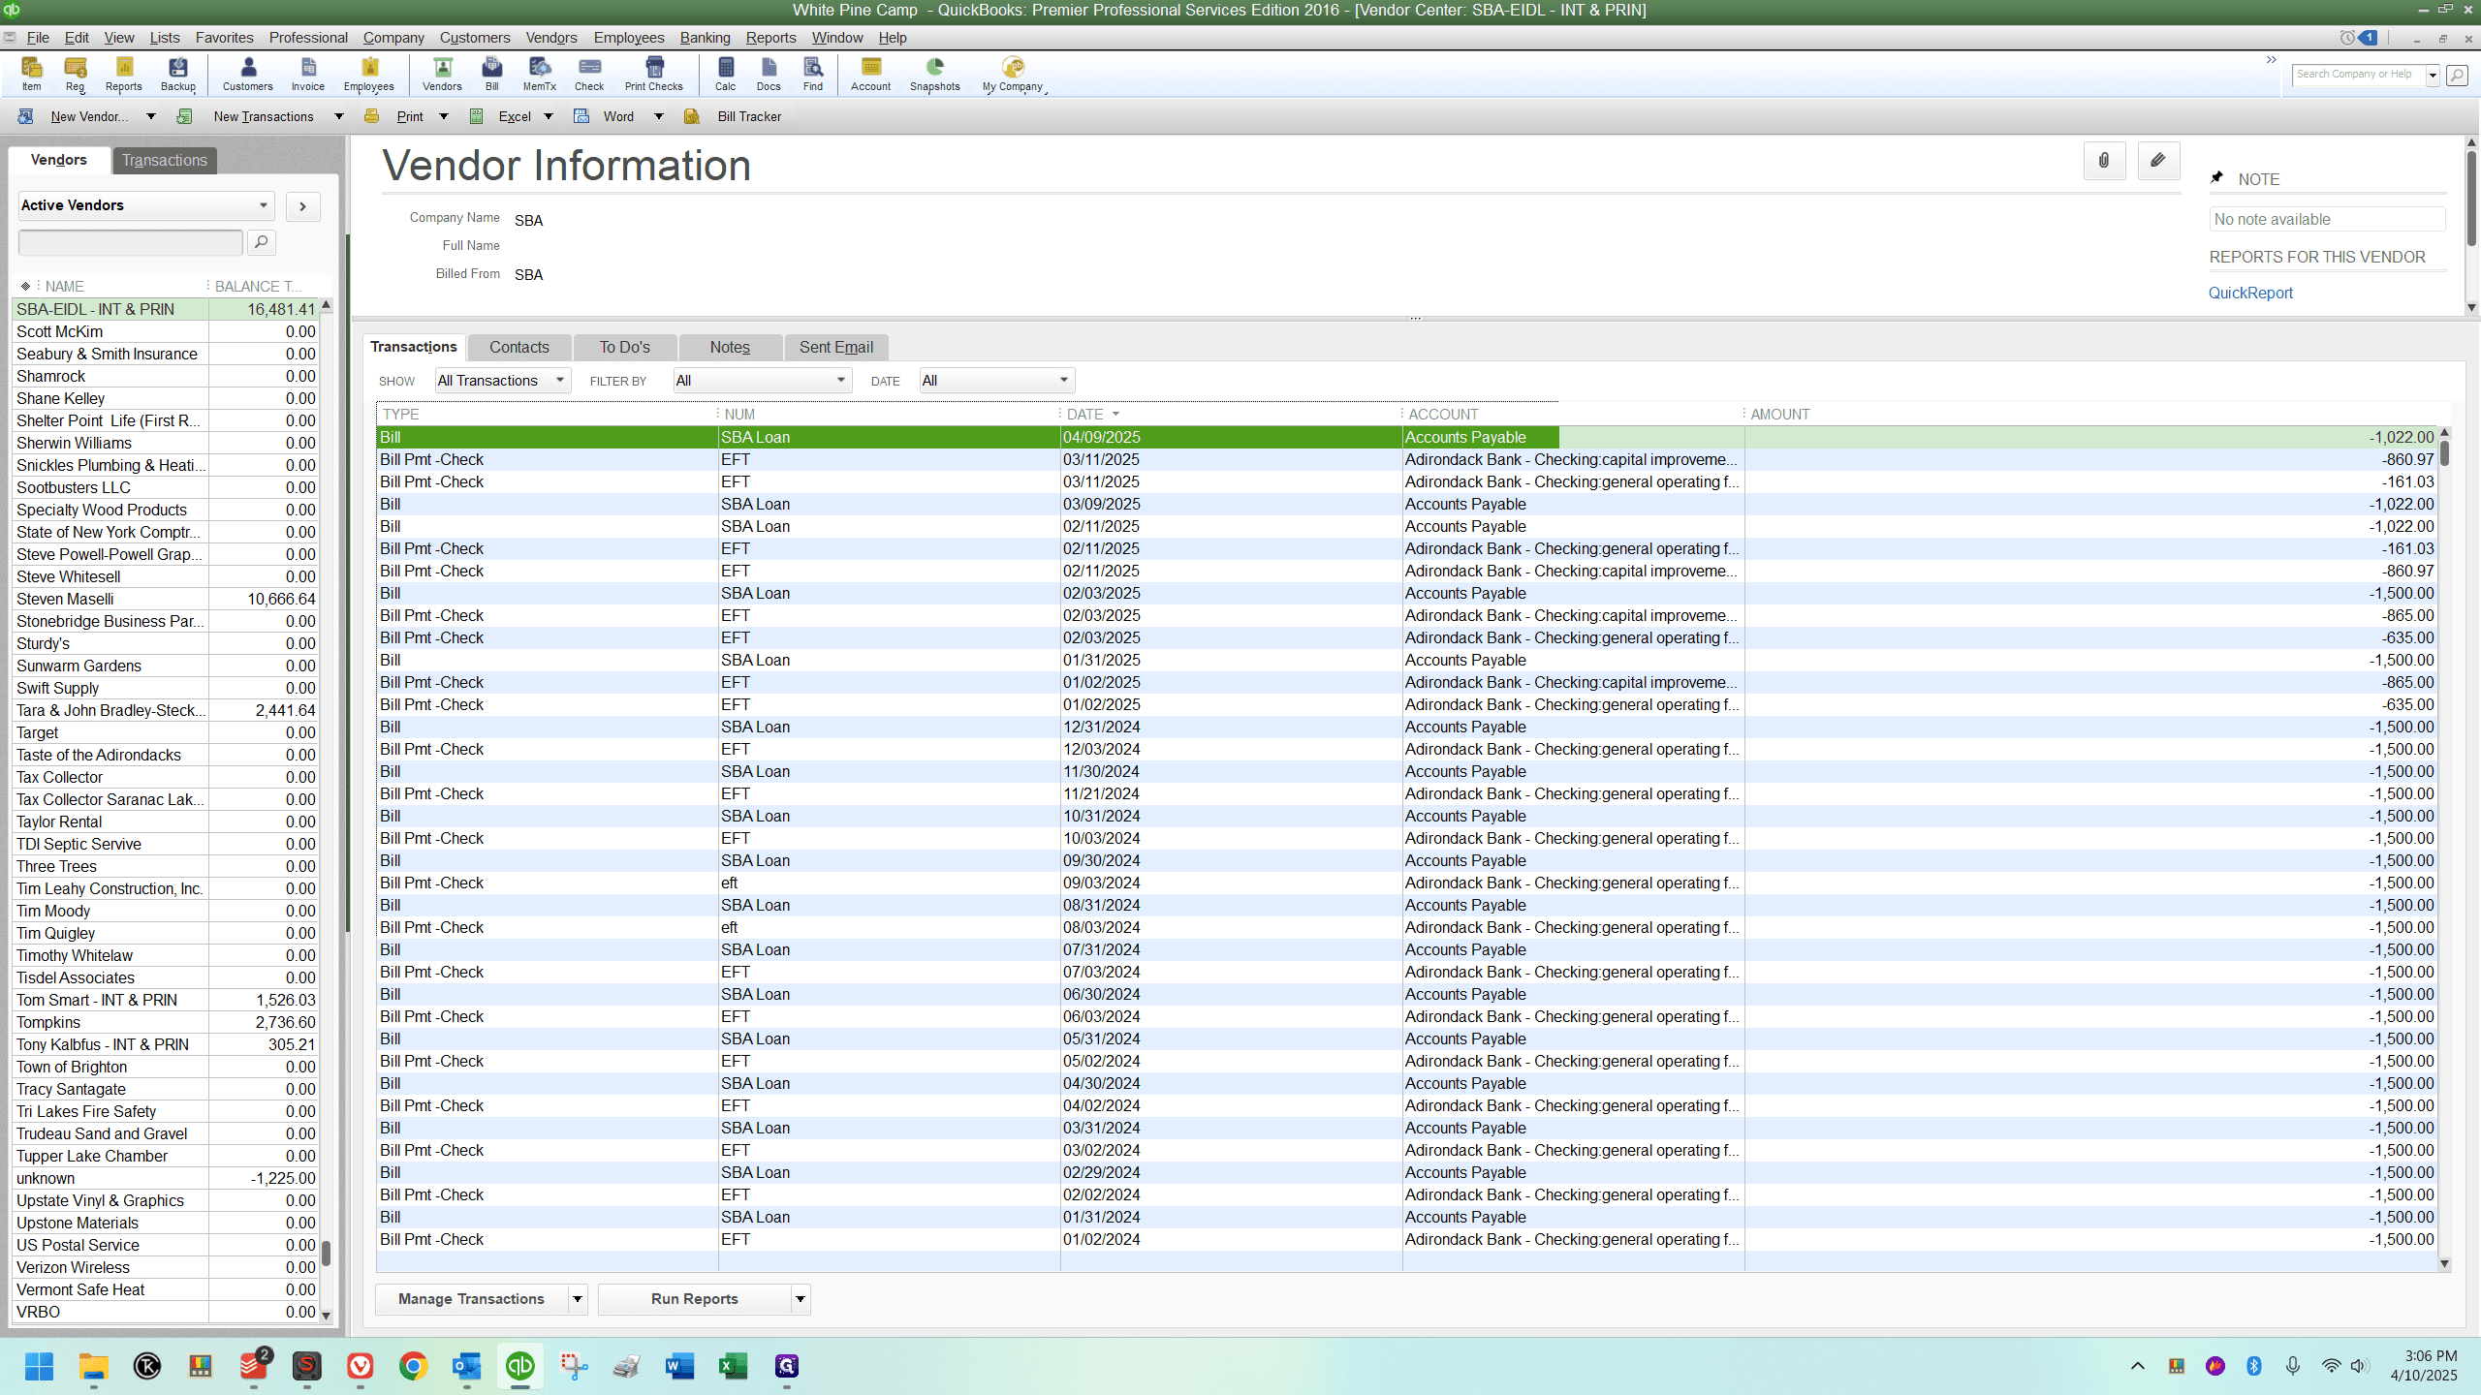Image resolution: width=2481 pixels, height=1395 pixels.
Task: Open the QuickReport link
Action: [2250, 293]
